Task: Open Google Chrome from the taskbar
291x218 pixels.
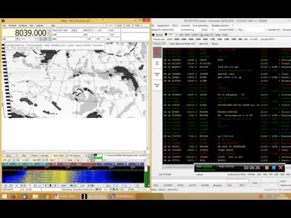Action: [46, 196]
